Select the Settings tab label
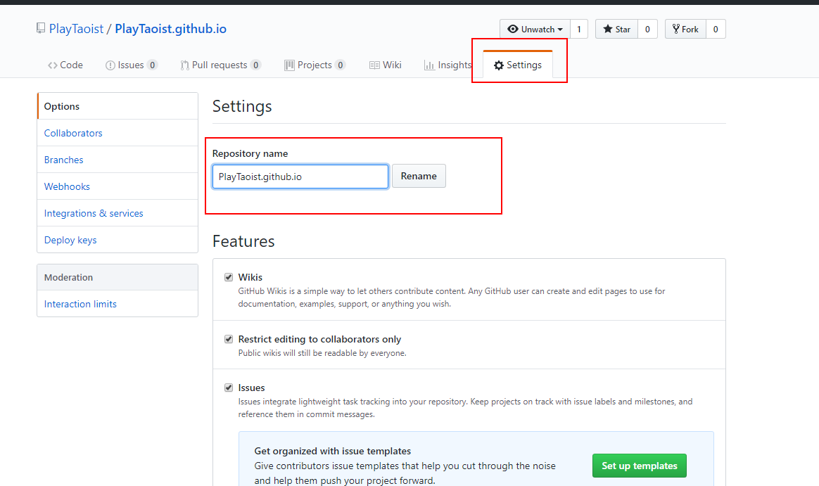The height and width of the screenshot is (486, 819). click(x=524, y=65)
